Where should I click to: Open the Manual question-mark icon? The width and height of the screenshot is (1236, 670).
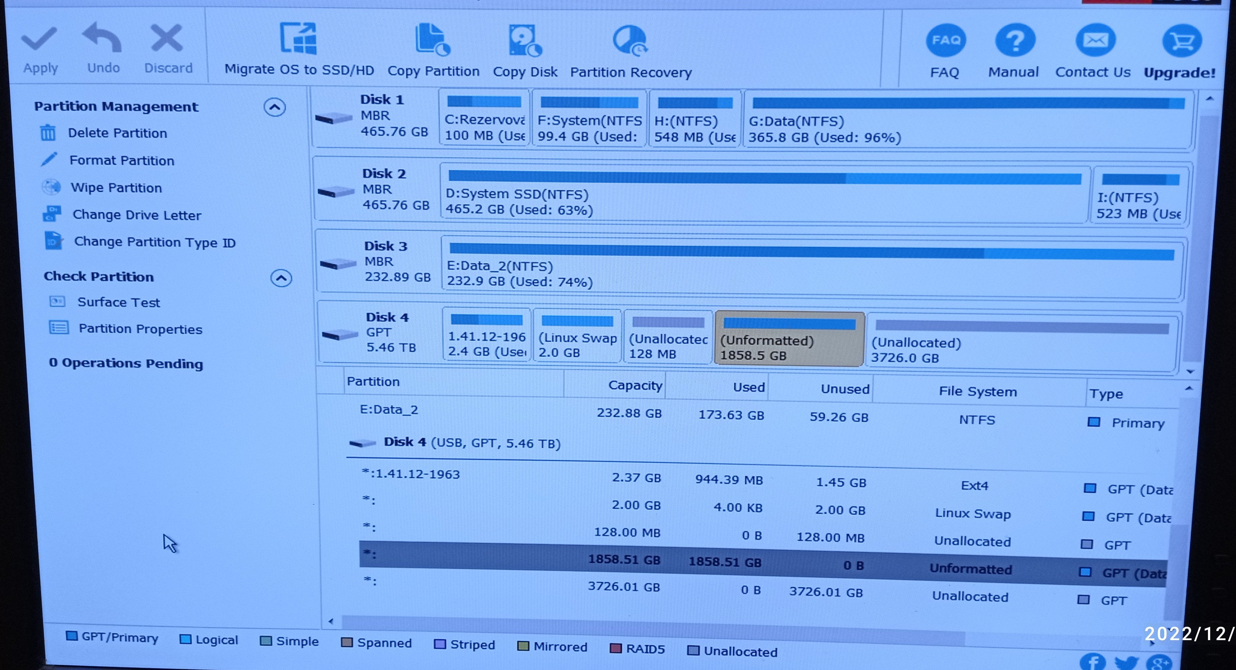click(1014, 41)
